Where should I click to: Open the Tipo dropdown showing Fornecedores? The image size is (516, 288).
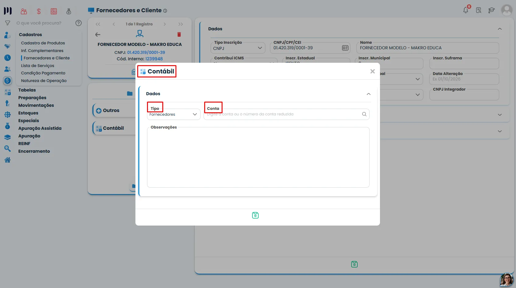pos(174,114)
